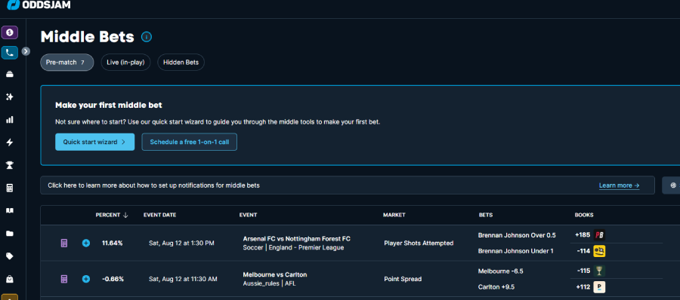Open the bar chart sidebar icon
The height and width of the screenshot is (300, 680).
10,120
